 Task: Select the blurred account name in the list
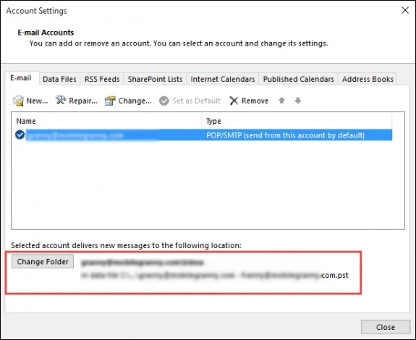coord(75,135)
